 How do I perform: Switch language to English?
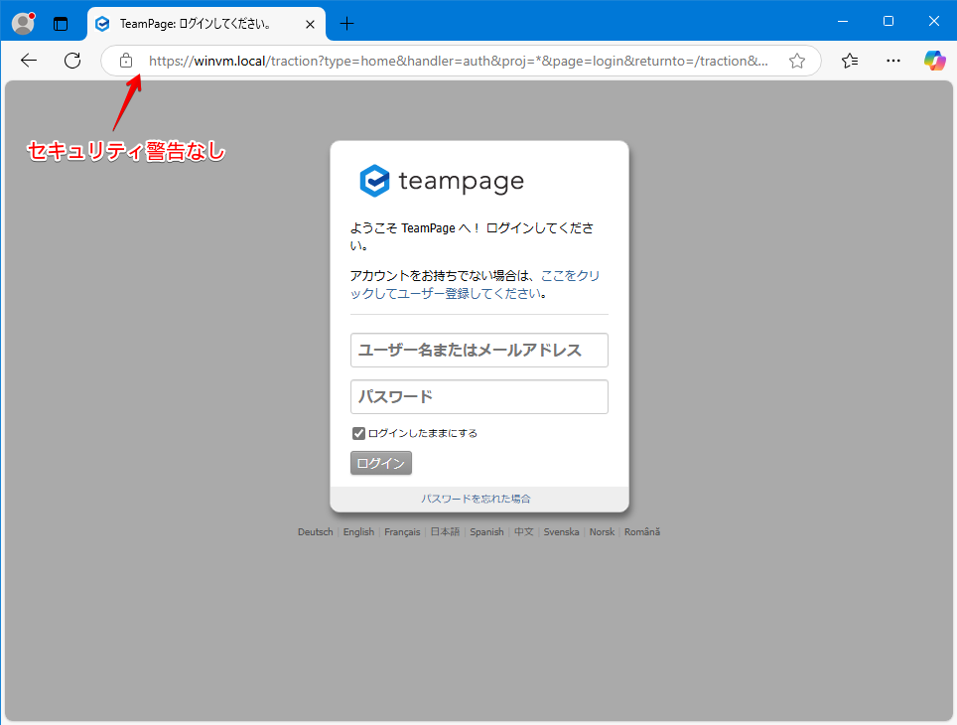(x=359, y=532)
